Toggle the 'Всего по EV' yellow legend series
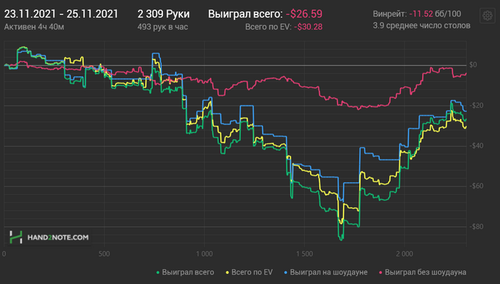500x284 pixels. 249,272
